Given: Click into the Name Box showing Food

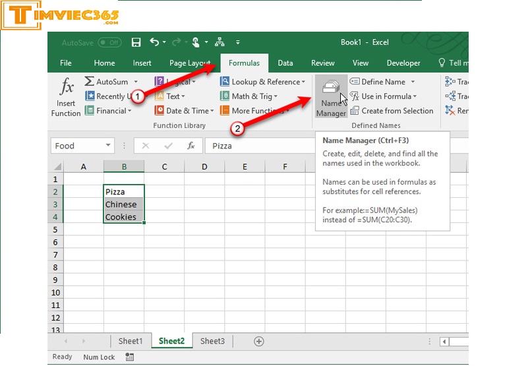Looking at the screenshot, I should 77,146.
